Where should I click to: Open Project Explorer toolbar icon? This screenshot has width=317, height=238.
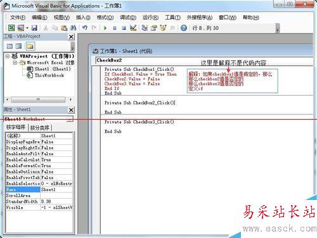tap(145, 28)
